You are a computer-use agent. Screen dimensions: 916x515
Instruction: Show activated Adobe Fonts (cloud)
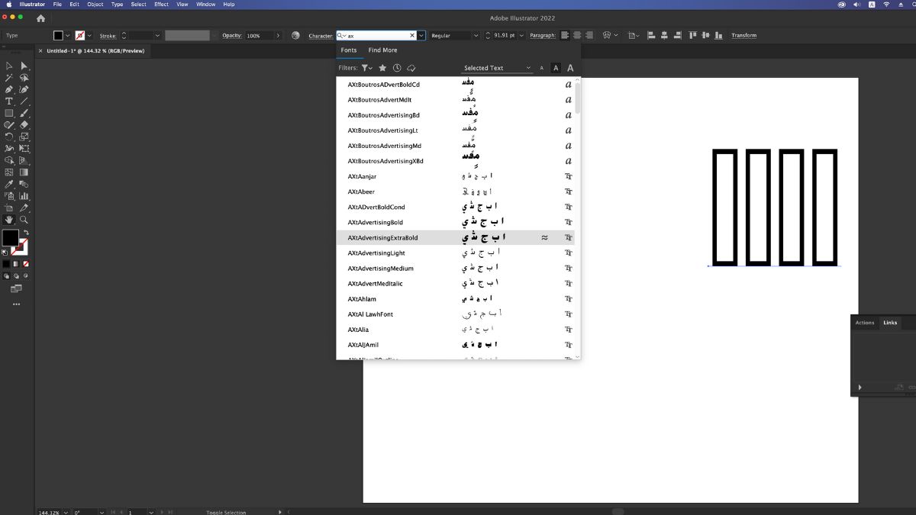411,68
